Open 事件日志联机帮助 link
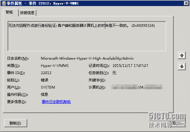Viewport: 190px width, 132px height. [x=56, y=102]
